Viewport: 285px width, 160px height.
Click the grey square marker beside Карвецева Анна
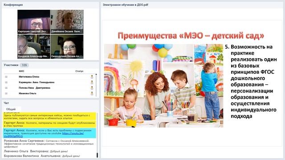(6, 82)
